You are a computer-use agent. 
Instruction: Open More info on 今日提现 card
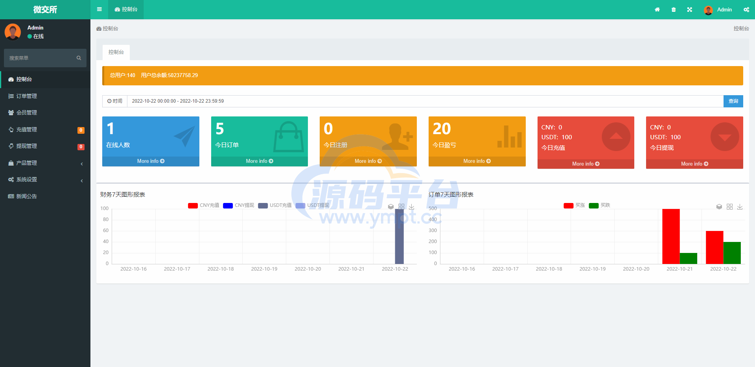[694, 164]
